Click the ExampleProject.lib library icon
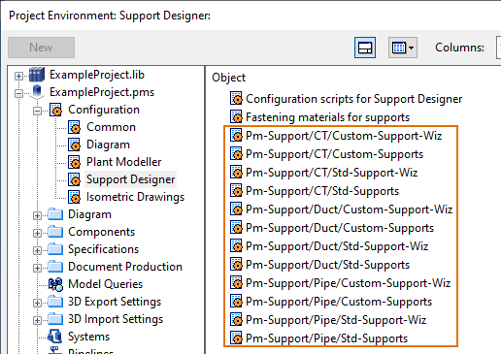501x354 pixels. click(37, 75)
